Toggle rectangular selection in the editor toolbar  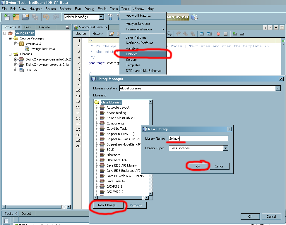pos(169,34)
